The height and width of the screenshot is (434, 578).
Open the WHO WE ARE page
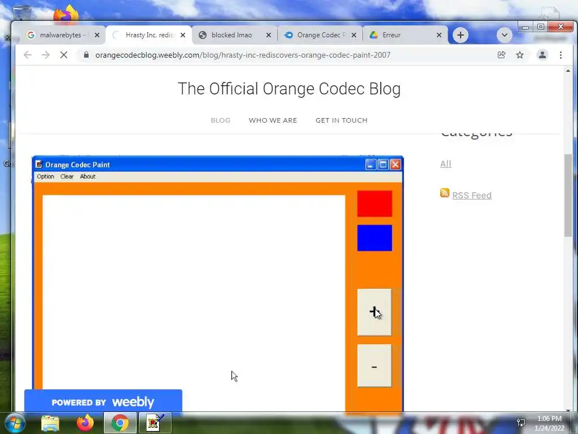(x=273, y=120)
